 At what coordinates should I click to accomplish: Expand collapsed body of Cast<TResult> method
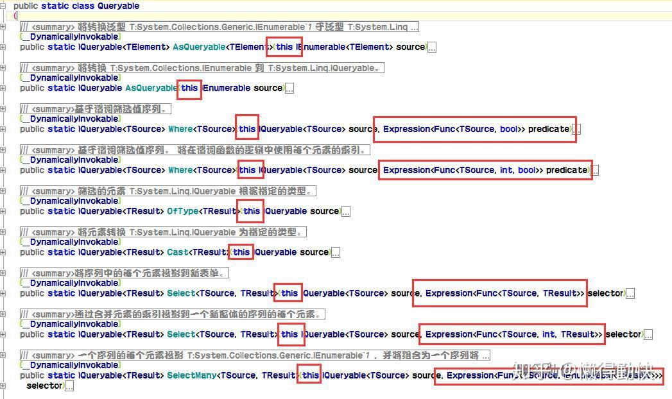point(335,252)
